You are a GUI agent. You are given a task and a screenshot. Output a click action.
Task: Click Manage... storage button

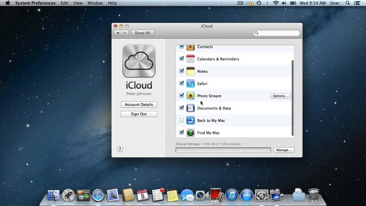[x=284, y=150]
